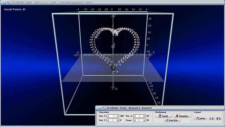The image size is (225, 127).
Task: Click the red X Beenden button
Action: (182, 116)
